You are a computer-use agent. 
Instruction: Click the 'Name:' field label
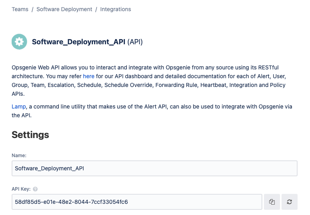[19, 155]
